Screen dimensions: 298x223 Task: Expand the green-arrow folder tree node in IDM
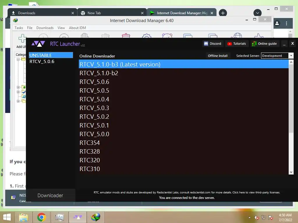pyautogui.click(x=18, y=87)
